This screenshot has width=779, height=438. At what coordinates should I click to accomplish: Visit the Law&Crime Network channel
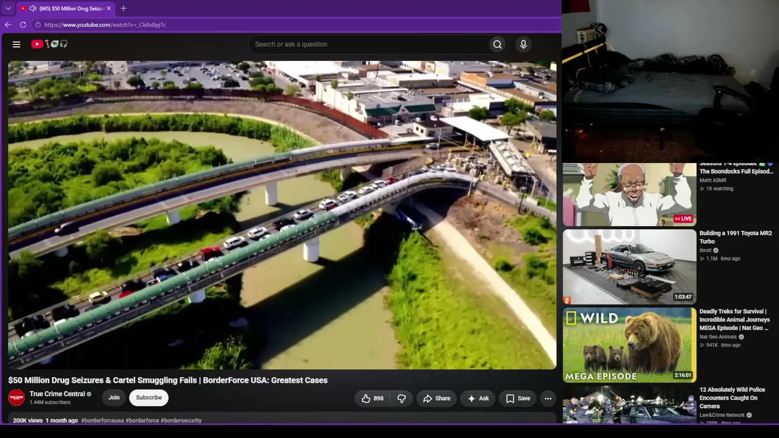[x=722, y=415]
